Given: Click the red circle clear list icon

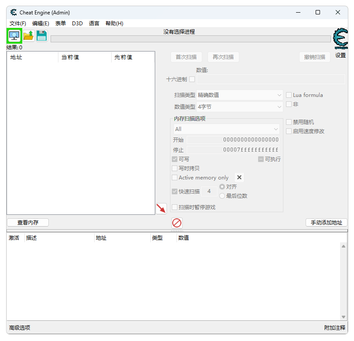Looking at the screenshot, I should [177, 222].
